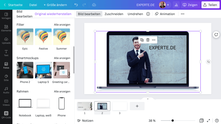
Task: Show all Rahmen via Alle anzeigen
Action: click(x=62, y=91)
